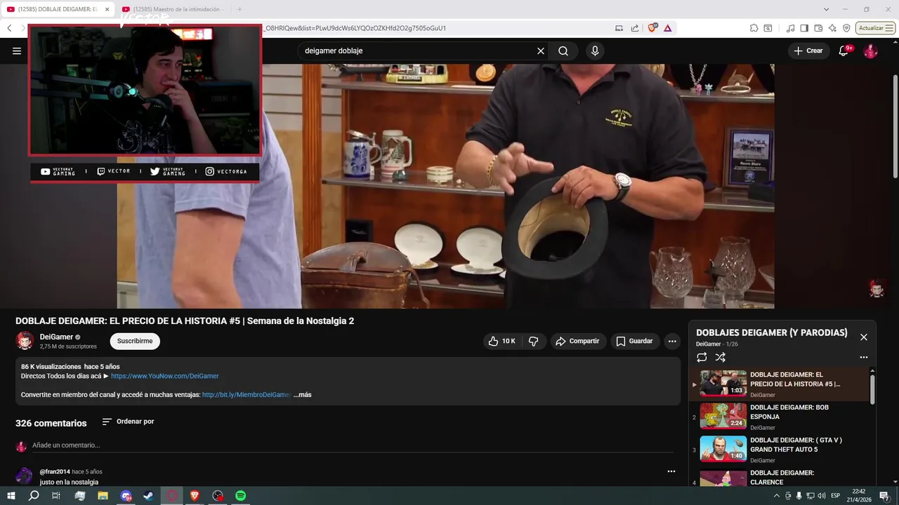
Task: Open browser extensions puzzle icon
Action: pyautogui.click(x=754, y=28)
